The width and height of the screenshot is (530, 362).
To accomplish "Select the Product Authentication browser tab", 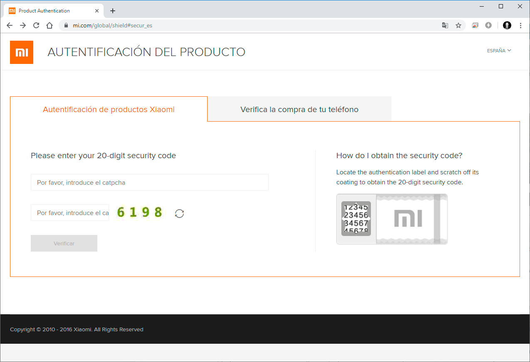I will pos(54,11).
